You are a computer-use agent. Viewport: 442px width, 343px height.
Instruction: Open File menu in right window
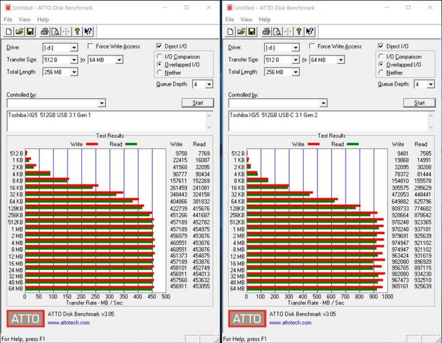[230, 20]
